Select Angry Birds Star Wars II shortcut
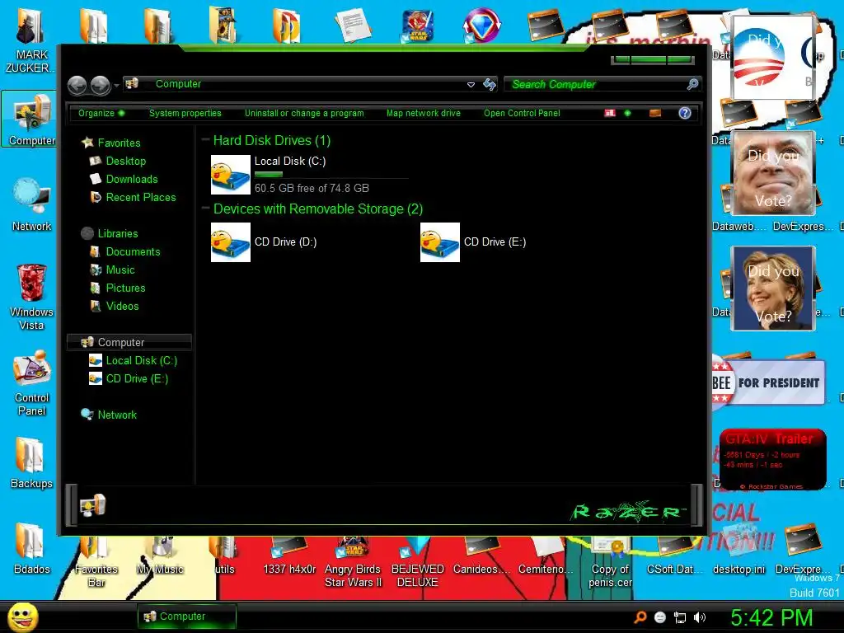 353,562
